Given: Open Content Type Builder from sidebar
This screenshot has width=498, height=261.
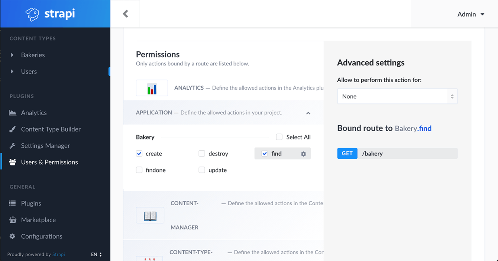Looking at the screenshot, I should pos(51,129).
